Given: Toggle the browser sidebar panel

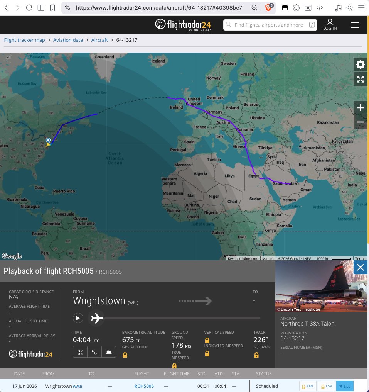Looking at the screenshot, I should (41, 8).
